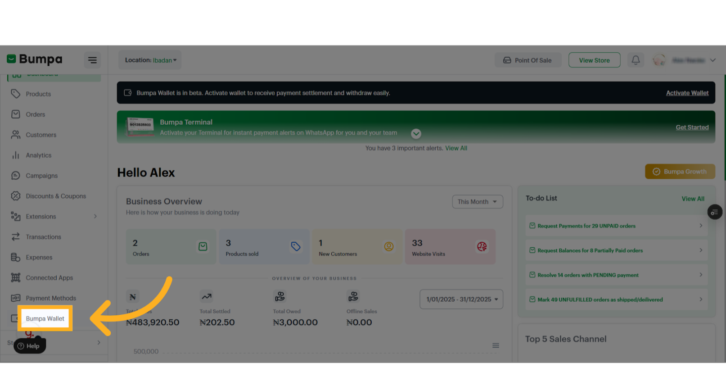
Task: Go to Payment Methods menu item
Action: [51, 298]
